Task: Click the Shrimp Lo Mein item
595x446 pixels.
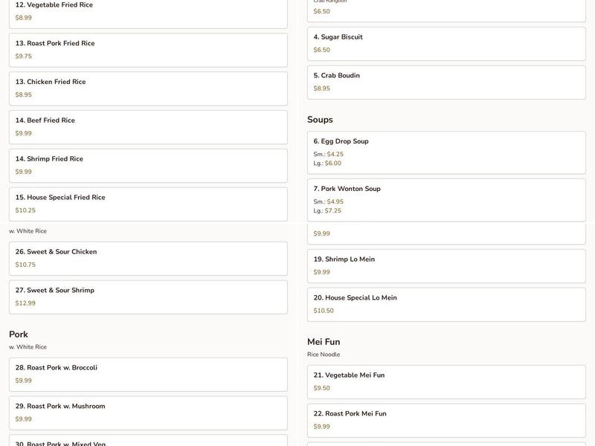Action: pos(447,266)
